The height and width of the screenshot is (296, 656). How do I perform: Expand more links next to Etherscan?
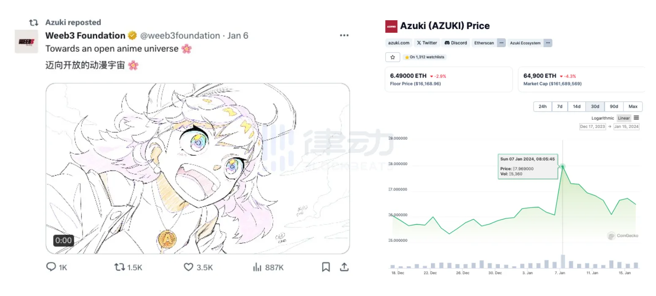pyautogui.click(x=501, y=43)
